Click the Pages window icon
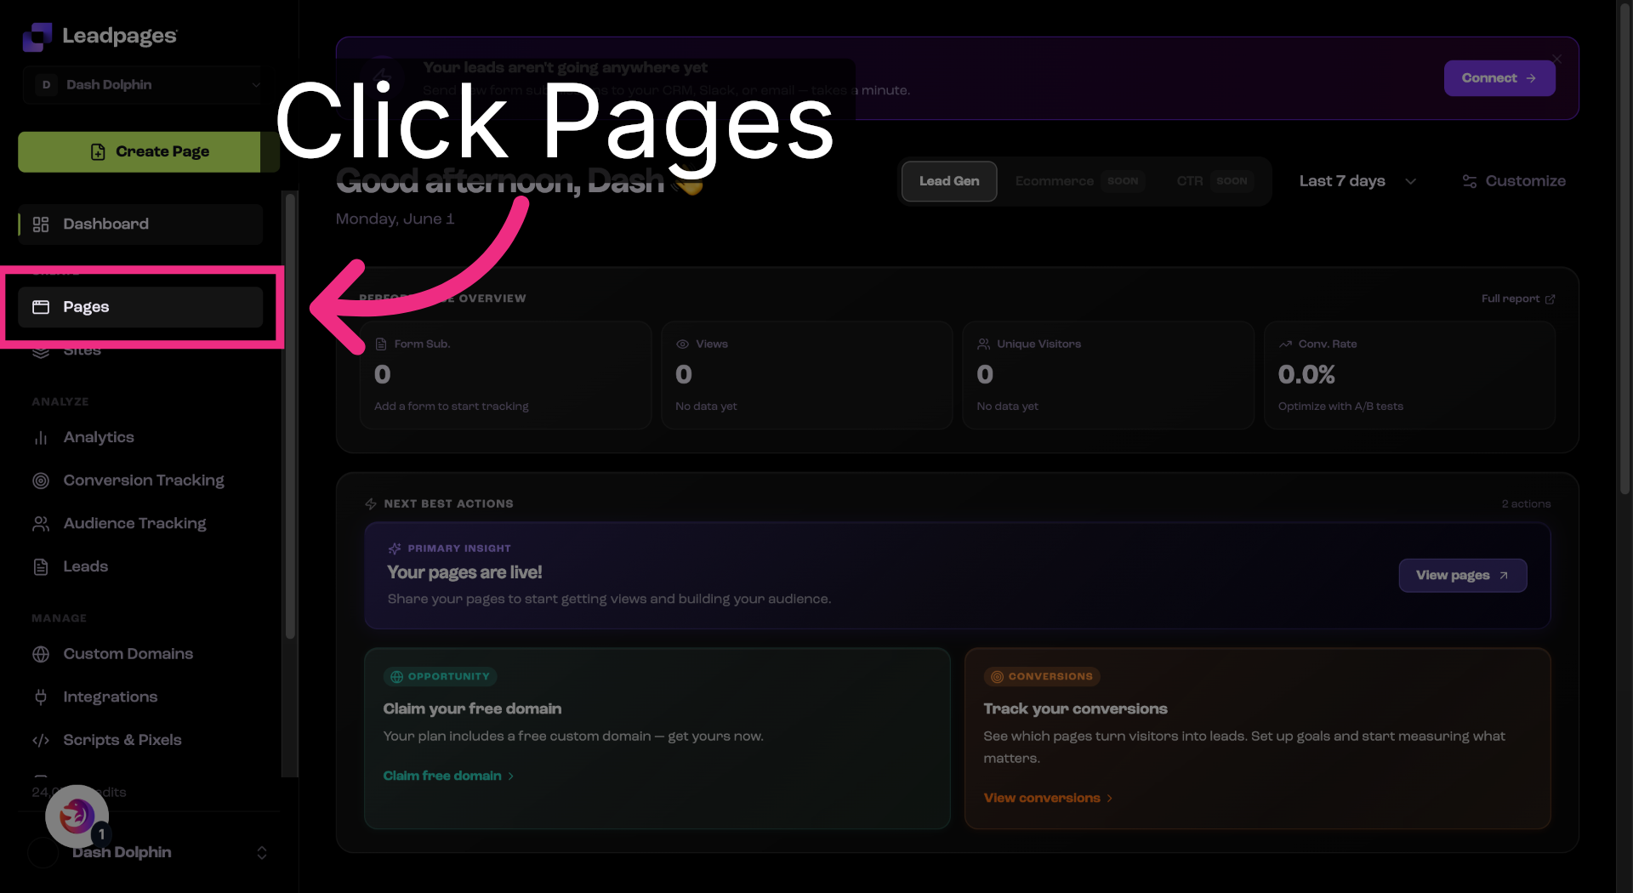Image resolution: width=1633 pixels, height=893 pixels. click(x=41, y=307)
